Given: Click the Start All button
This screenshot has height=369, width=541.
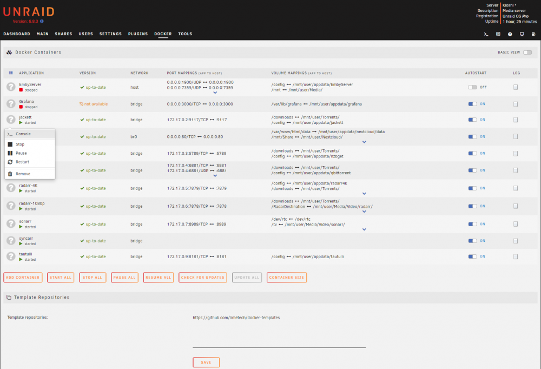Looking at the screenshot, I should (61, 277).
